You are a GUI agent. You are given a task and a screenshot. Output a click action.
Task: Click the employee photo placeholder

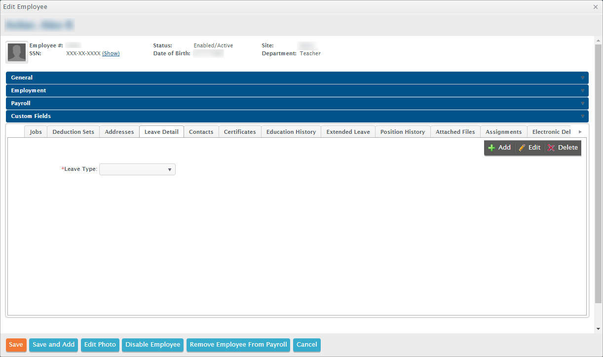point(16,52)
